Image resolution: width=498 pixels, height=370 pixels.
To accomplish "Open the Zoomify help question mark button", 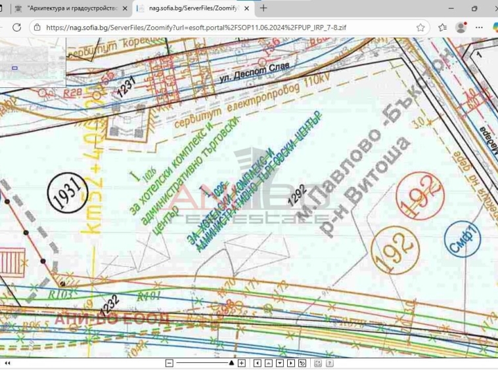I will [x=329, y=363].
